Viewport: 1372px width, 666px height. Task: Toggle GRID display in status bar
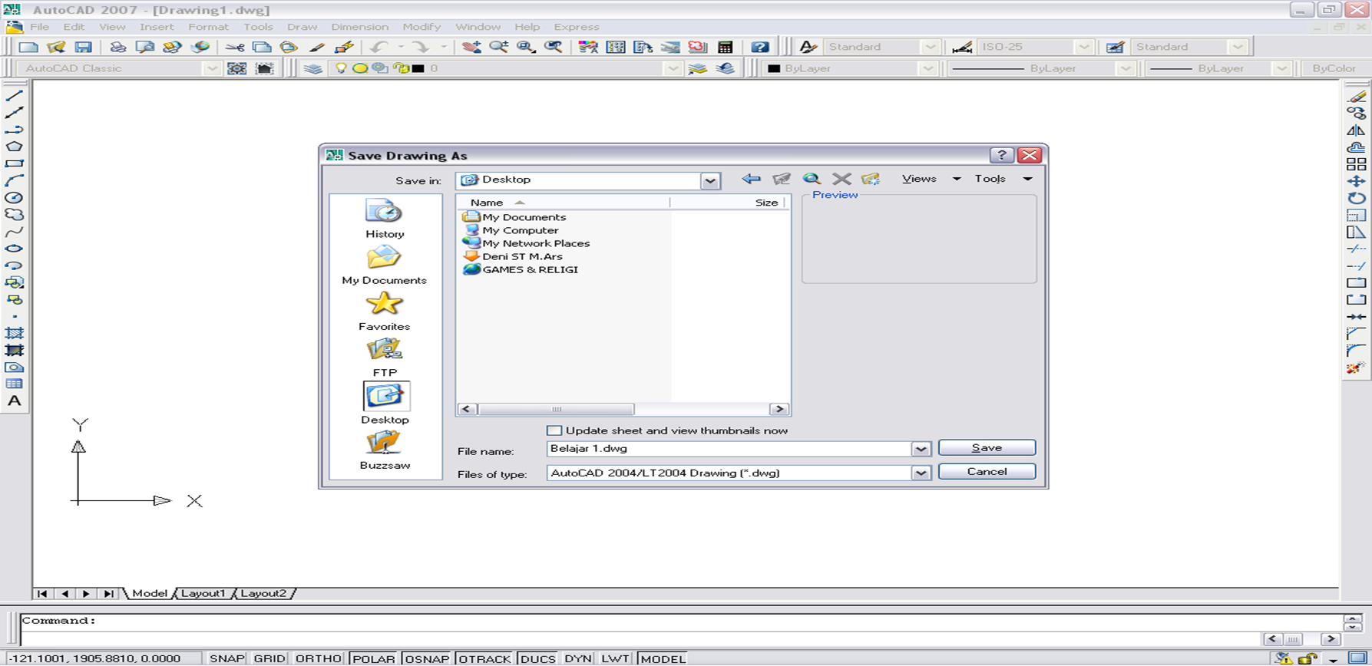coord(269,658)
